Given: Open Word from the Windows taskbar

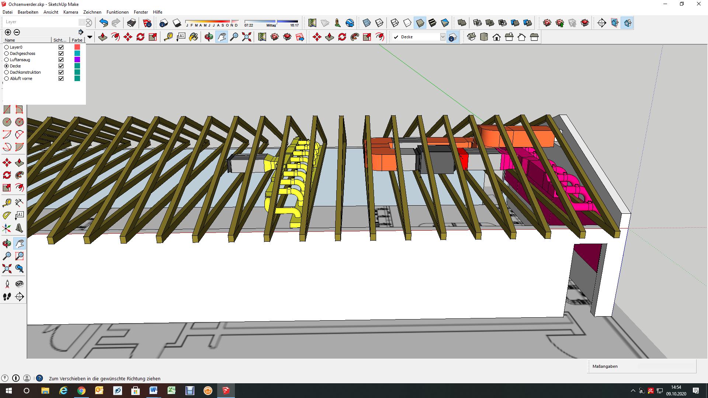Looking at the screenshot, I should [x=153, y=390].
